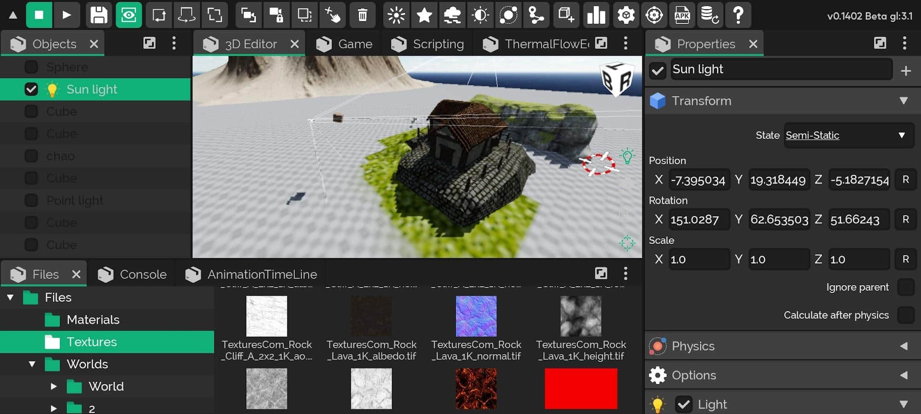921x414 pixels.
Task: Click the green eye preview icon
Action: (x=128, y=15)
